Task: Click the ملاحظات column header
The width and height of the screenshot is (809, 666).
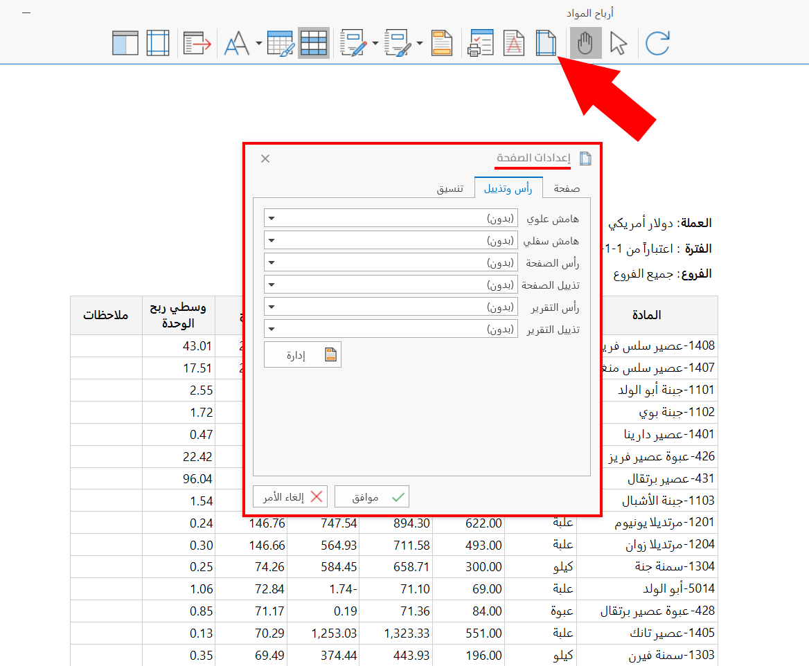Action: coord(106,315)
